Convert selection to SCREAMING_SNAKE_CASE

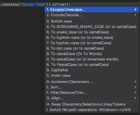click(92, 27)
